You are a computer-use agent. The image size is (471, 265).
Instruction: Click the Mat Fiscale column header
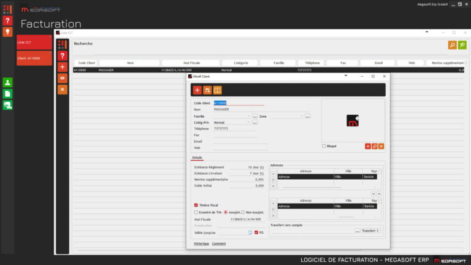click(191, 63)
